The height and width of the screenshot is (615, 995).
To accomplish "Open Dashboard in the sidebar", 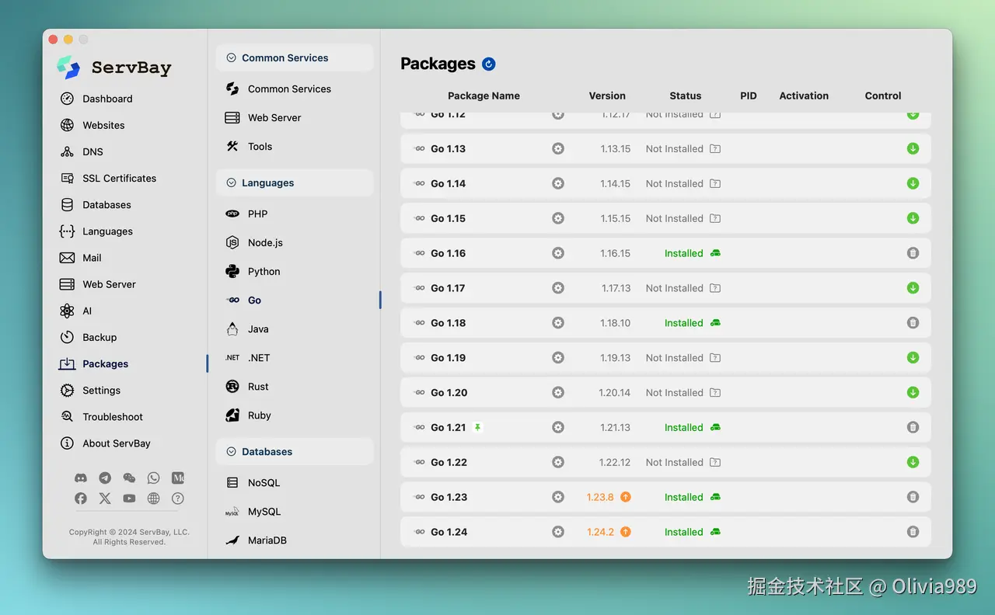I will [x=107, y=99].
